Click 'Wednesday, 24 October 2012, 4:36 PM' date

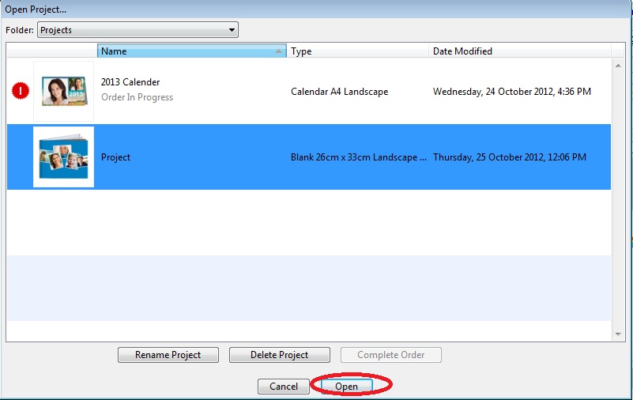(512, 92)
